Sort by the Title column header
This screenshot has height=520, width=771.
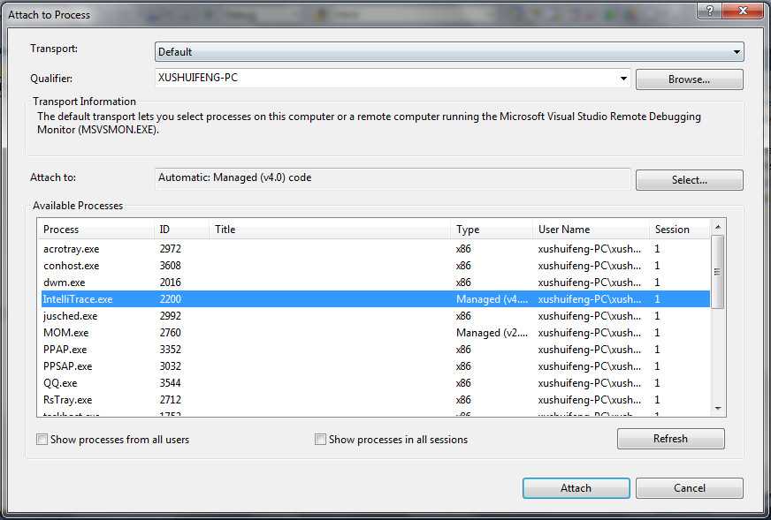click(x=330, y=230)
